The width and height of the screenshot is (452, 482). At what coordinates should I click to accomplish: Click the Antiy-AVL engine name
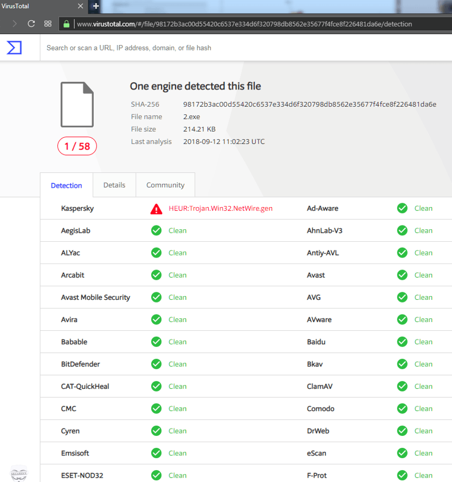coord(322,253)
